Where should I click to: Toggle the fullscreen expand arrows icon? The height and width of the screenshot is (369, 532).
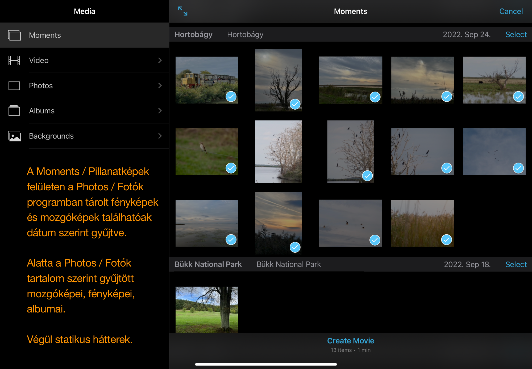[183, 11]
